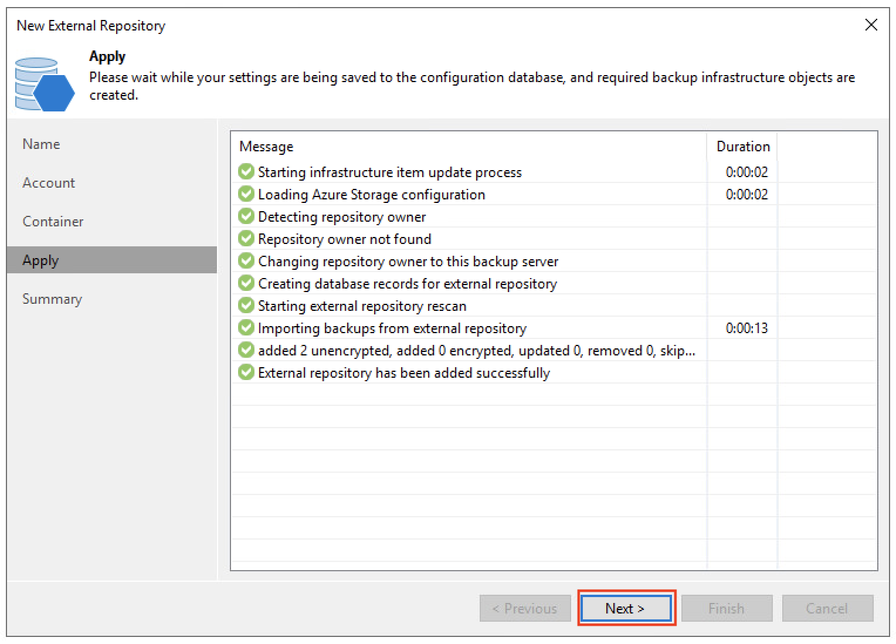Click green check beside Loading Azure Storage configuration
Screen dimensions: 896x644
[x=246, y=194]
